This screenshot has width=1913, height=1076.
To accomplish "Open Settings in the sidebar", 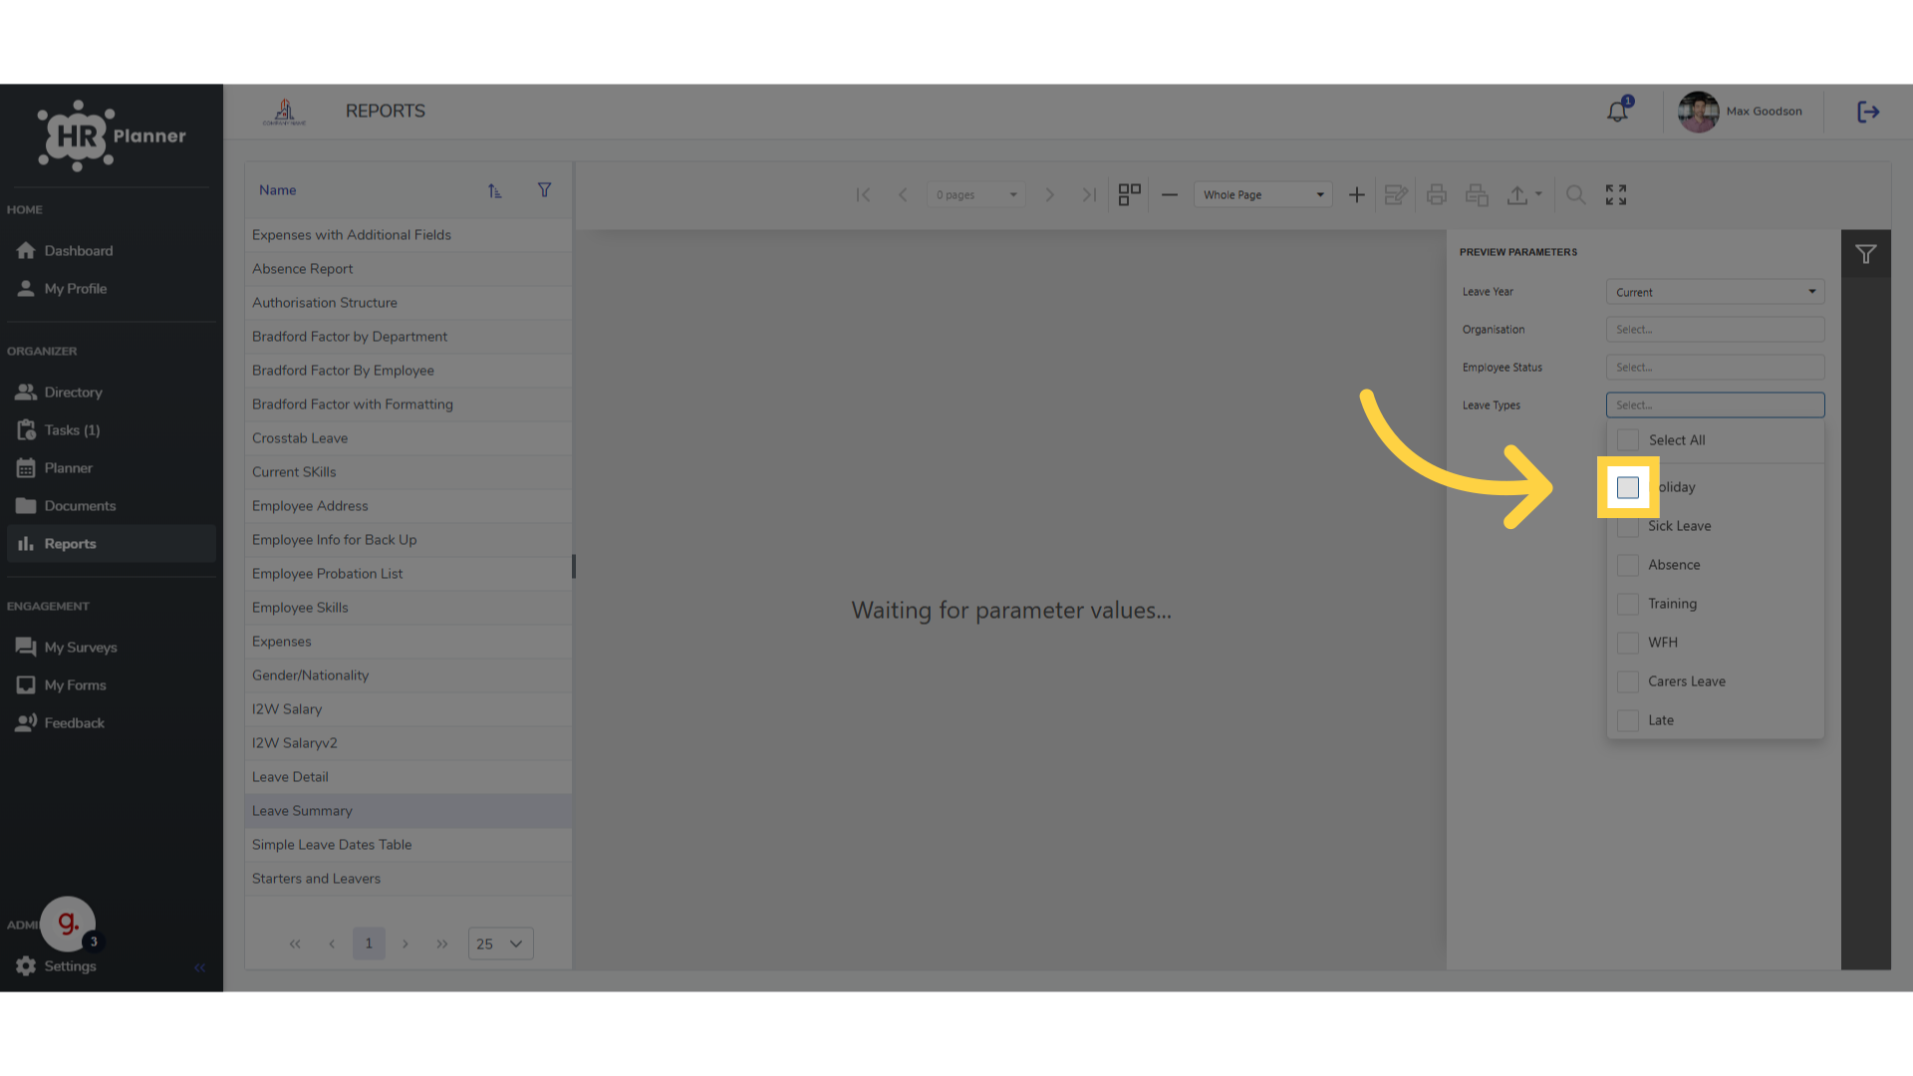I will pyautogui.click(x=70, y=966).
